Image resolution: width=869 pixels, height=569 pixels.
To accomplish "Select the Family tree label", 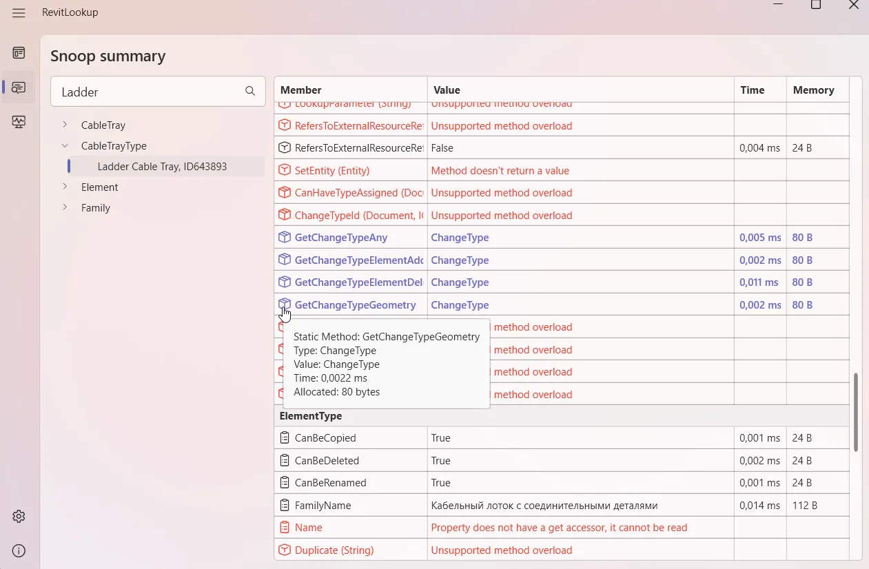I will click(96, 208).
